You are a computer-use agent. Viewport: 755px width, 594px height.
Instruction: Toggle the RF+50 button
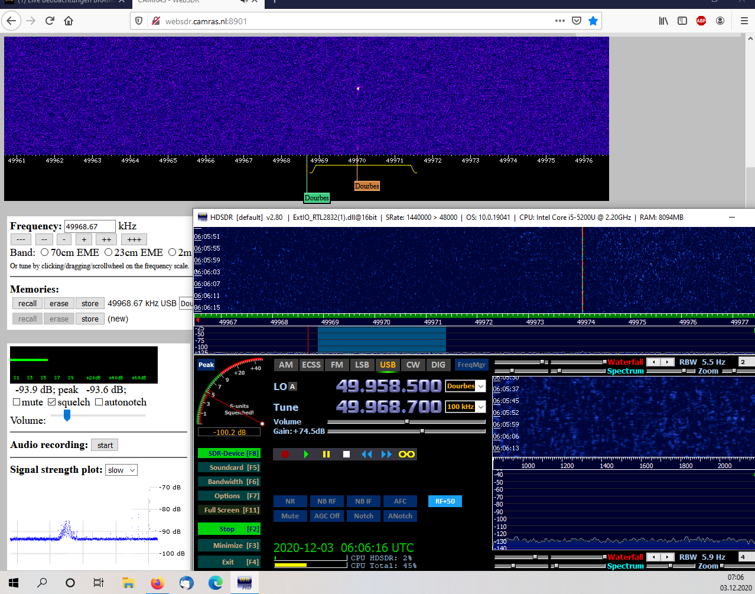point(445,501)
